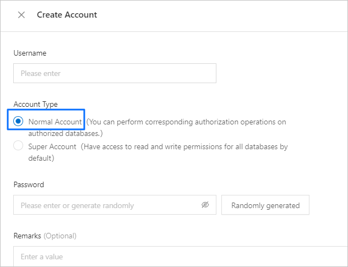This screenshot has height=267, width=348.
Task: Close the Create Account panel
Action: coord(21,15)
